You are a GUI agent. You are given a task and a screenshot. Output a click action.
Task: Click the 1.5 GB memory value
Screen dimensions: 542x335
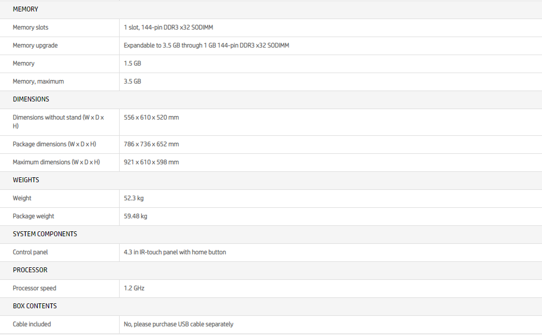coord(132,63)
